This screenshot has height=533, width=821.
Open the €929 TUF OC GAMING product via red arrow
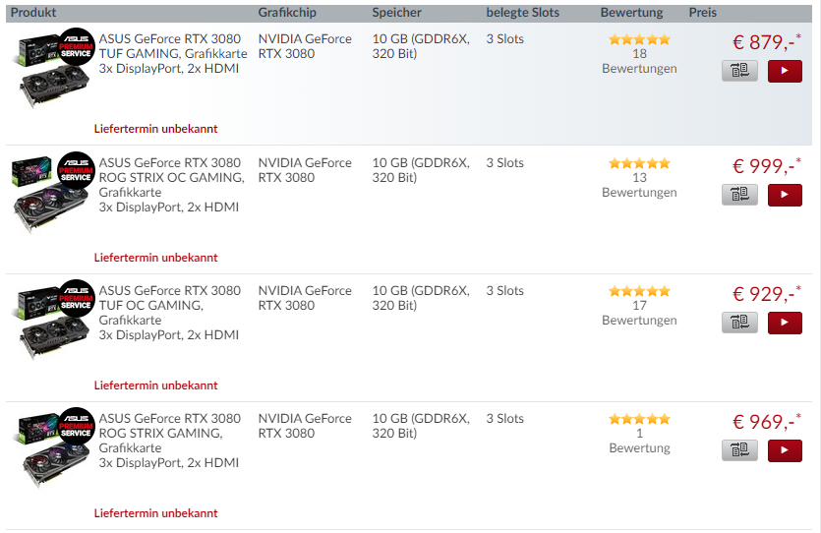tap(785, 323)
